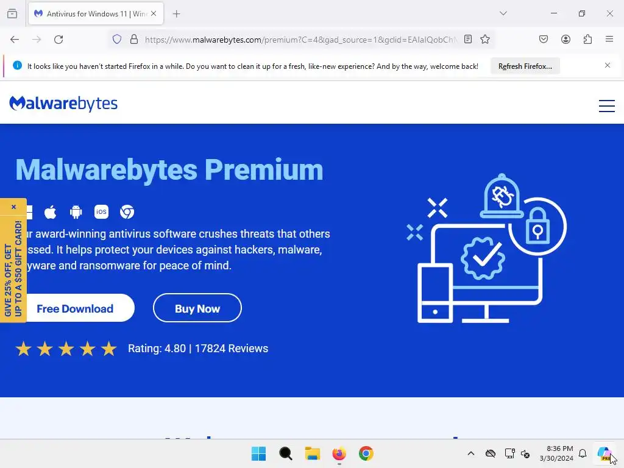Click the iOS platform icon
The width and height of the screenshot is (624, 468).
click(101, 211)
